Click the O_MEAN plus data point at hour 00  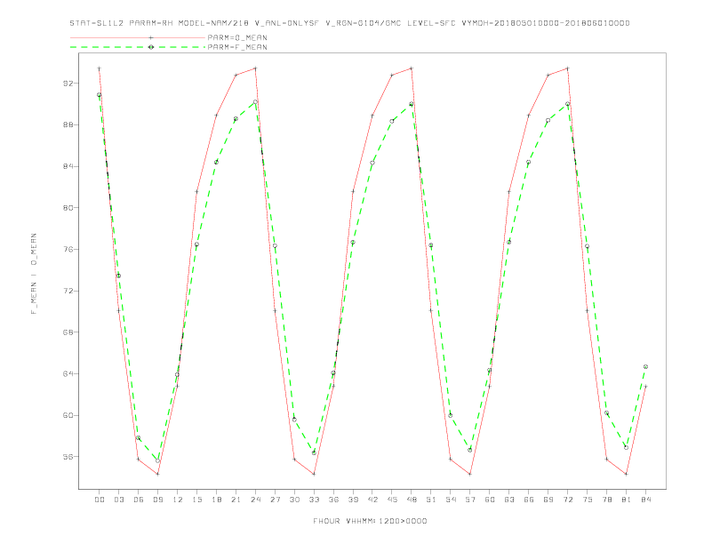pos(100,68)
